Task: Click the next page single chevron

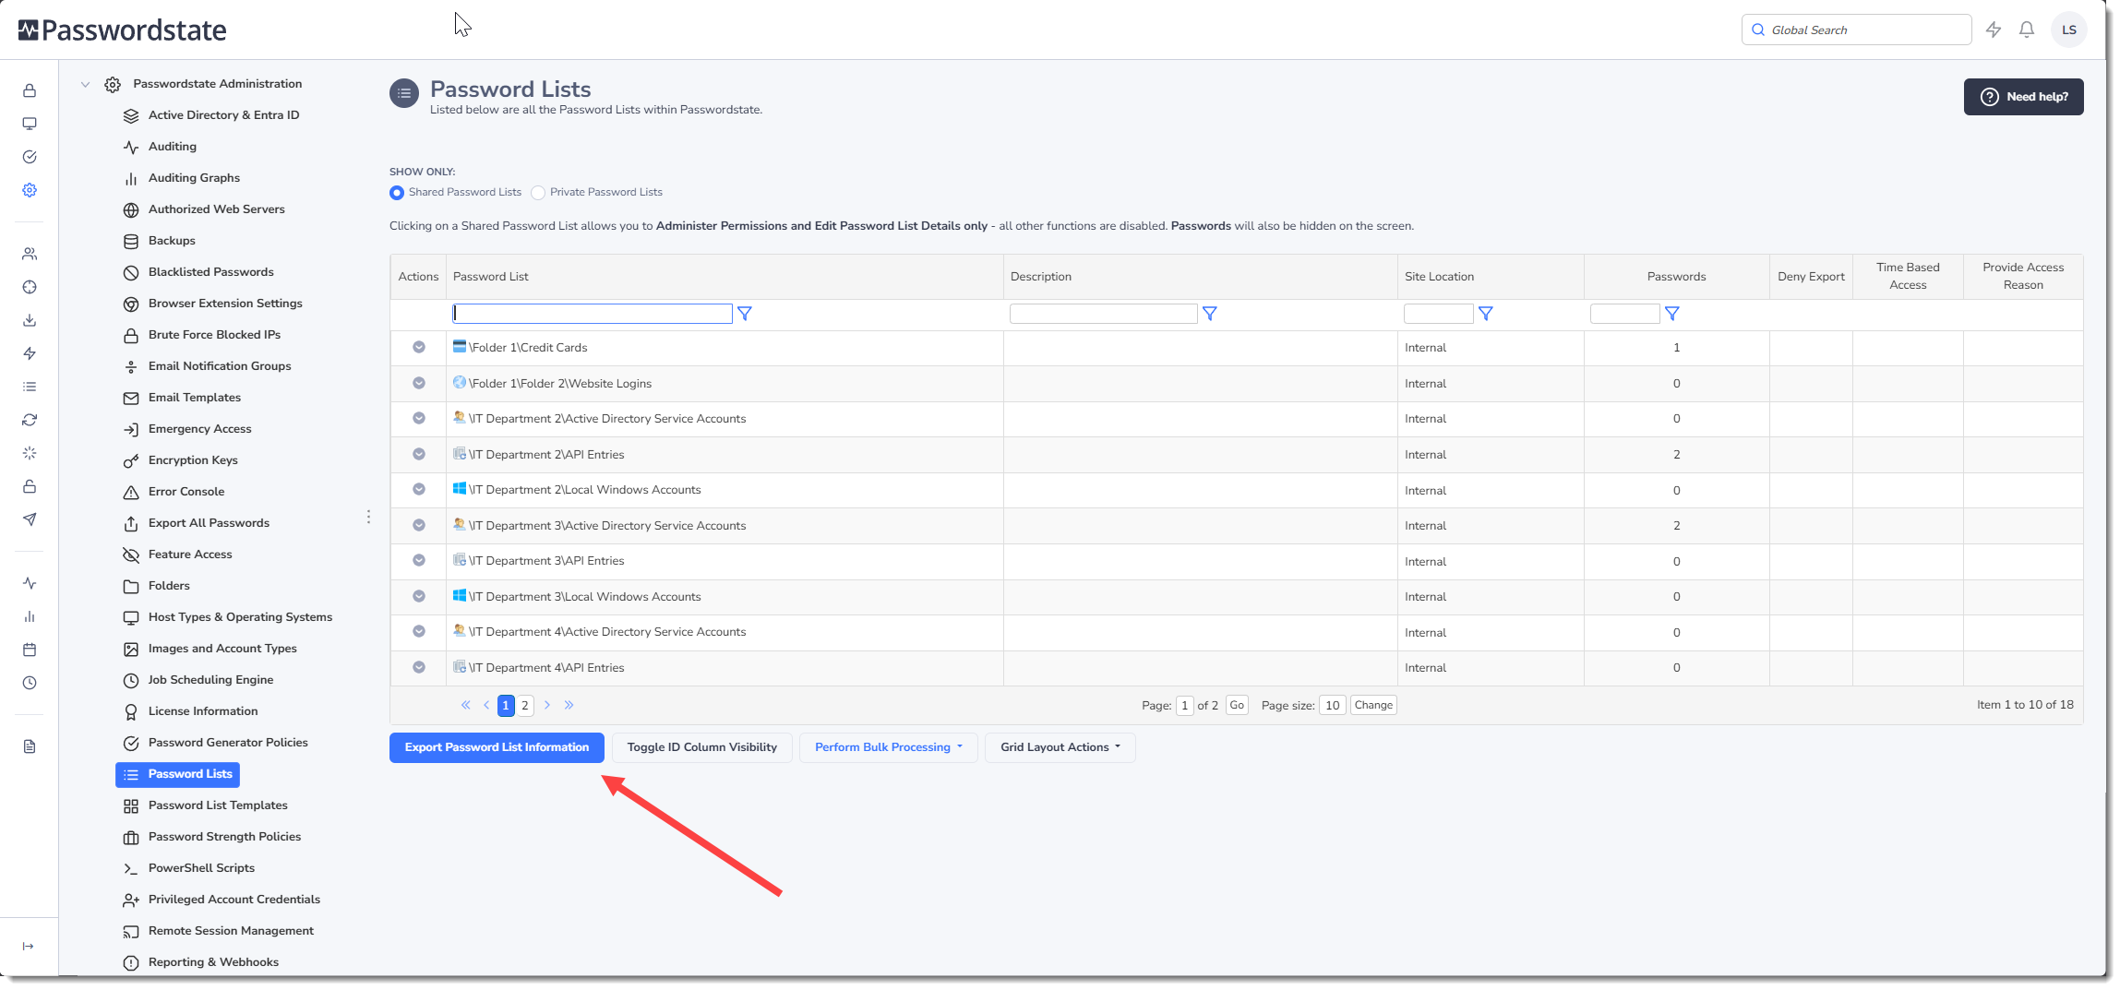Action: (x=547, y=705)
